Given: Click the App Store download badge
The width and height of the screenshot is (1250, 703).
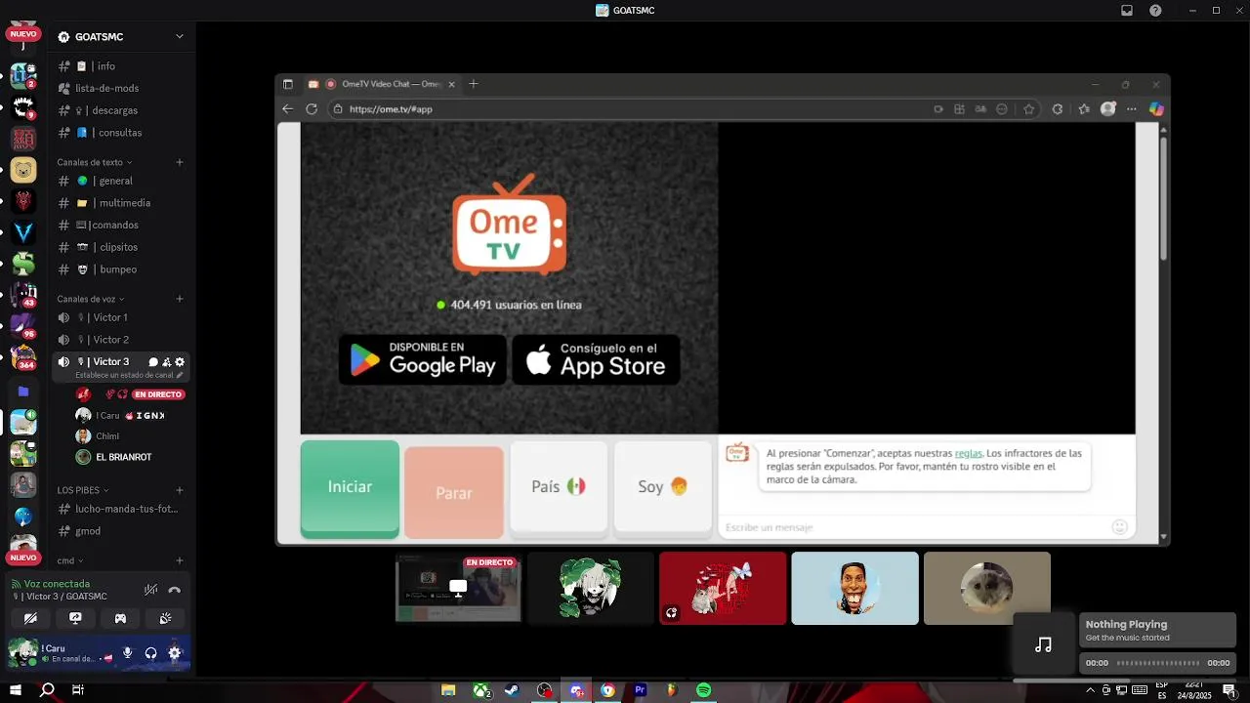Looking at the screenshot, I should (596, 359).
